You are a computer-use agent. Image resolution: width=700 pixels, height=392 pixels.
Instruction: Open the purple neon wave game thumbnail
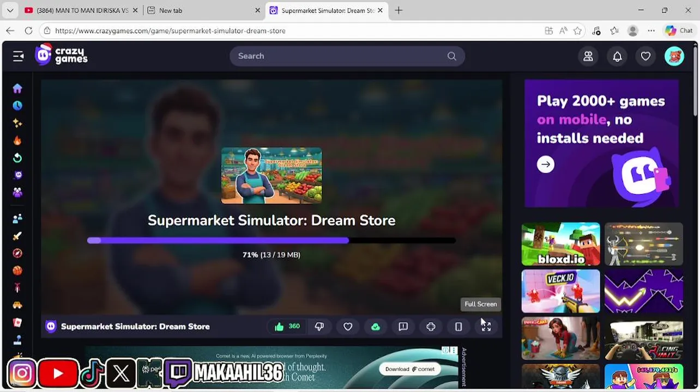[x=644, y=291]
